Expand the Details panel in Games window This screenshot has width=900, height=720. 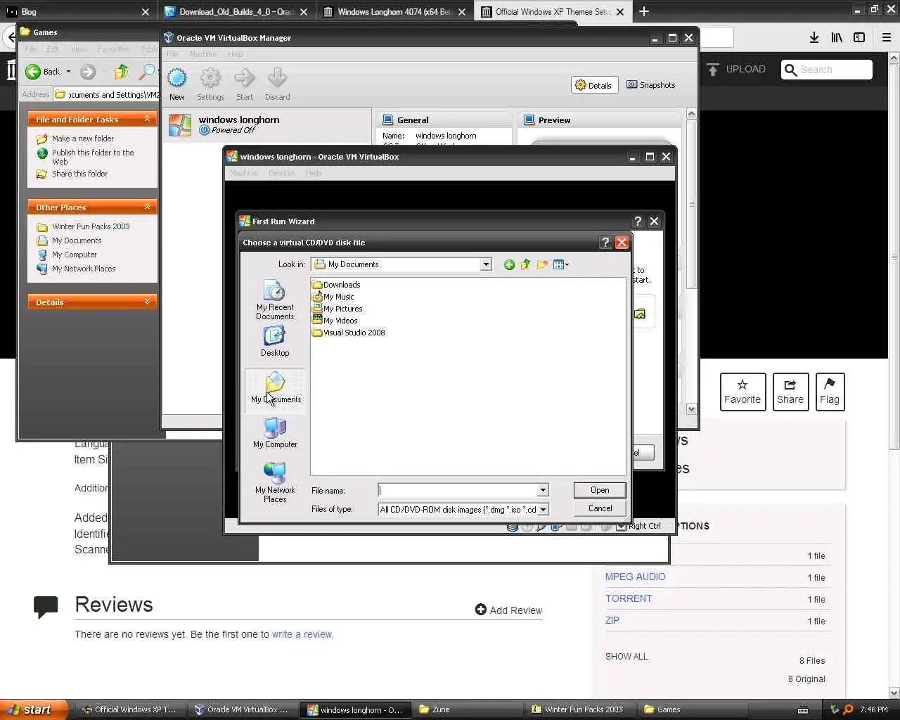[x=147, y=302]
